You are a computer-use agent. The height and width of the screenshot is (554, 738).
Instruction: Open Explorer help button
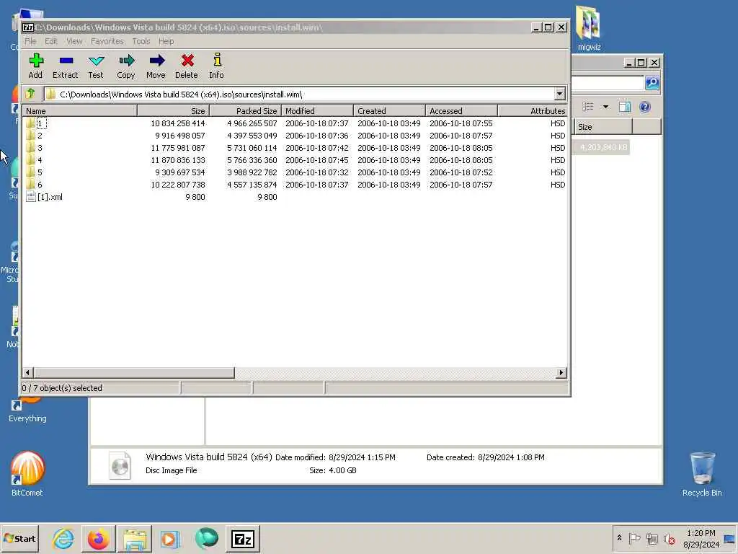[645, 107]
